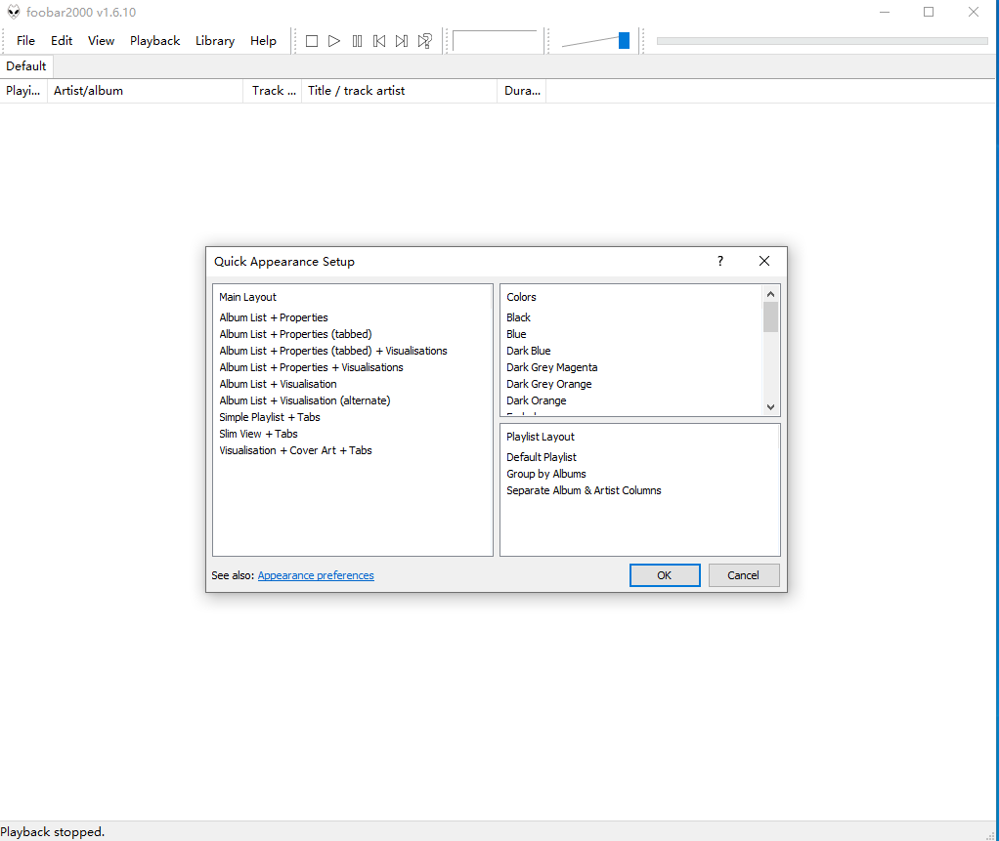Click the Stop playback icon
Screen dimensions: 999x841
(311, 40)
